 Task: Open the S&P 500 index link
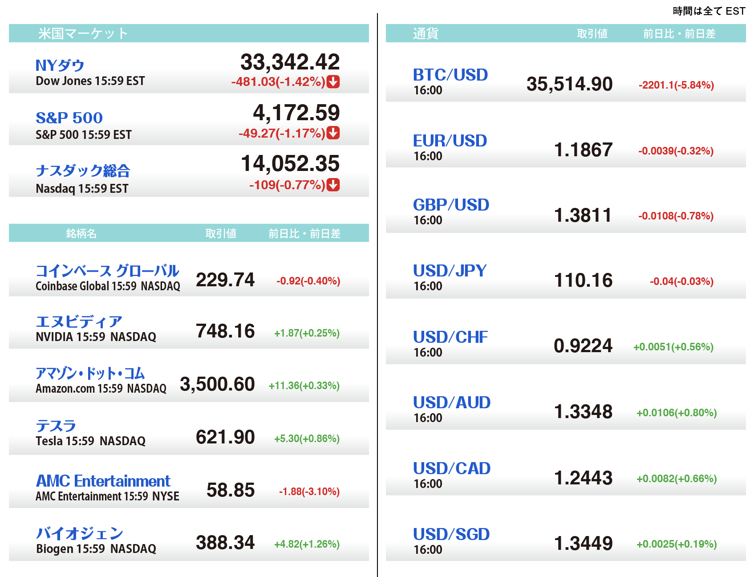coord(69,118)
